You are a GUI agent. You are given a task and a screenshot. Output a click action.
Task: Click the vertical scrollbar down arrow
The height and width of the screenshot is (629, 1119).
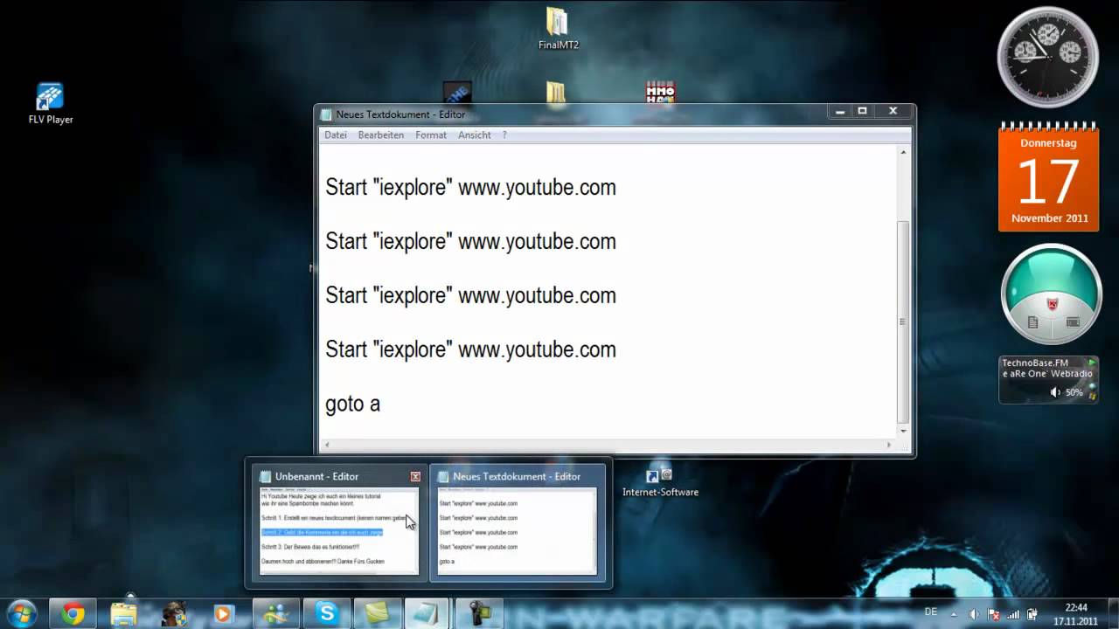click(903, 430)
